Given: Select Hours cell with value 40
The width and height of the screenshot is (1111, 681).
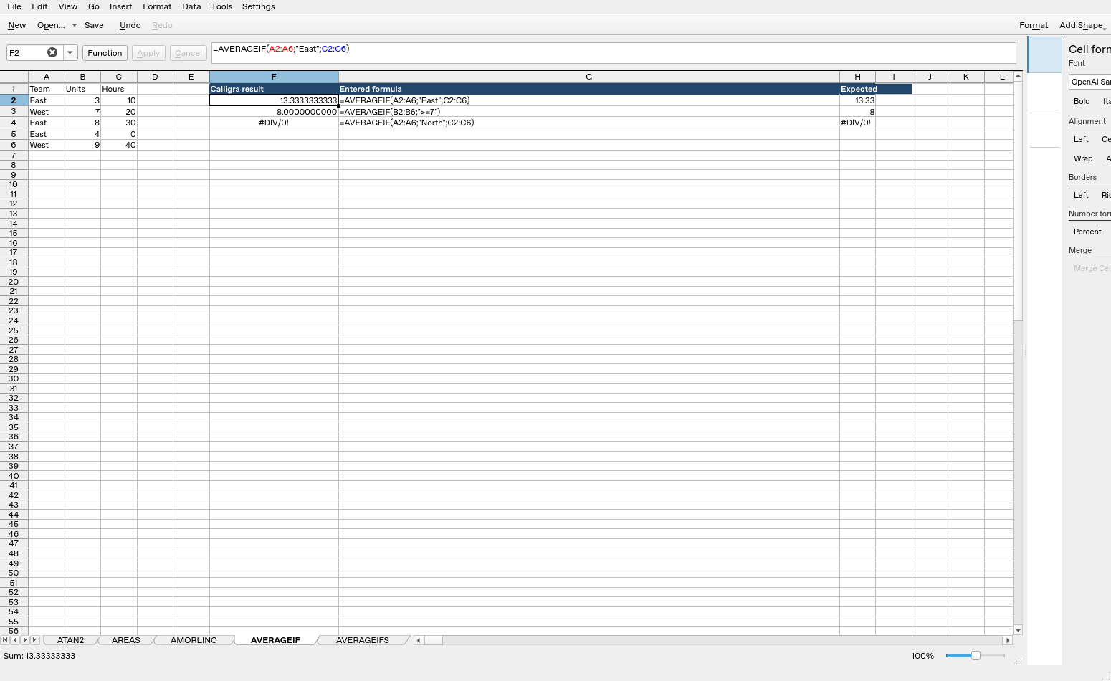Looking at the screenshot, I should coord(118,145).
